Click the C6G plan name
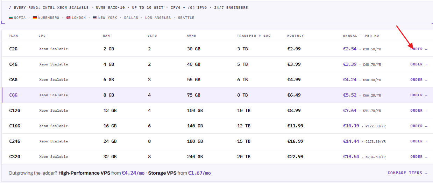 pos(13,80)
